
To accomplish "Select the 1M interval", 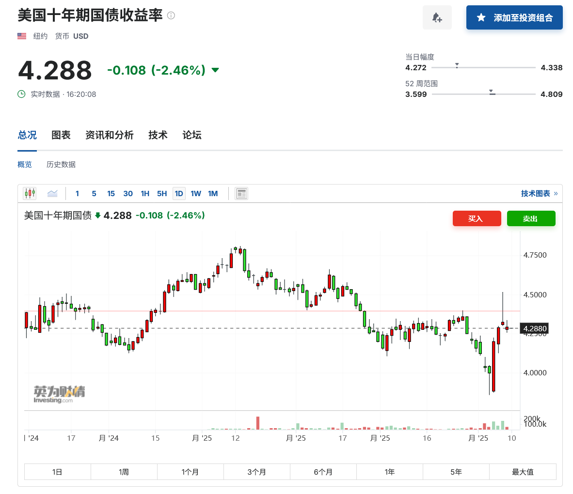I will [213, 194].
